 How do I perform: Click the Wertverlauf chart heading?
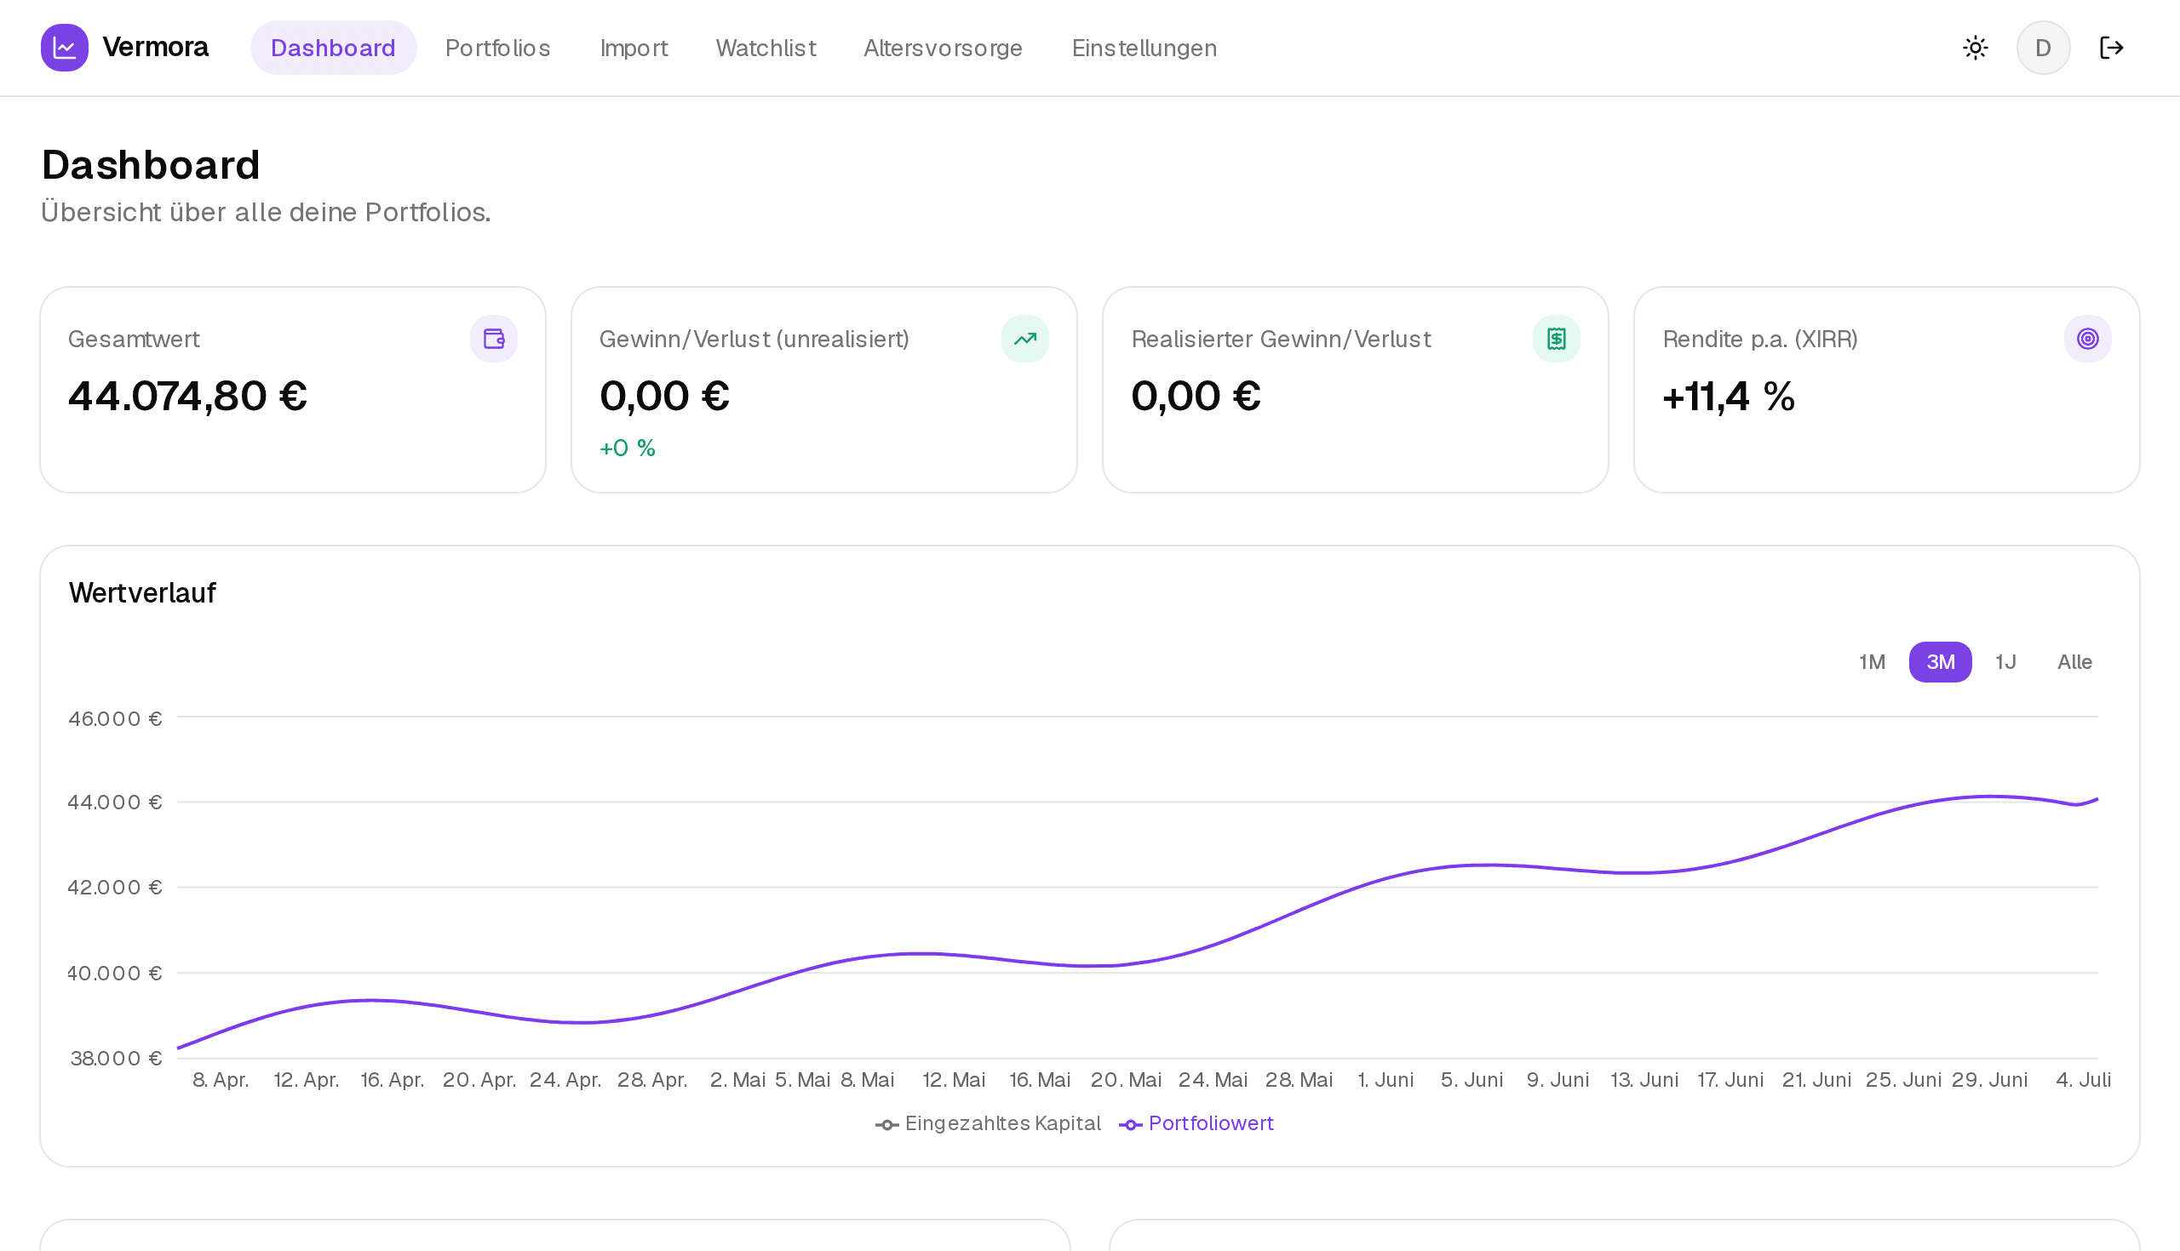tap(143, 593)
